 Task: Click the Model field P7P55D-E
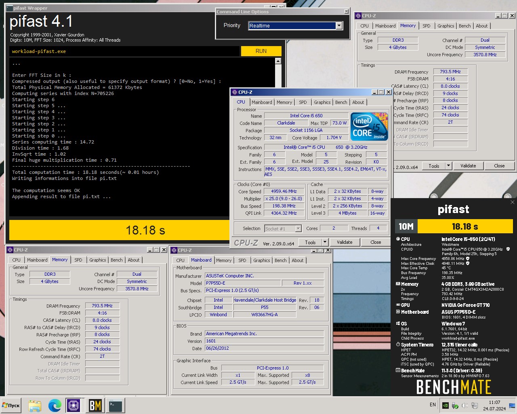(x=242, y=283)
